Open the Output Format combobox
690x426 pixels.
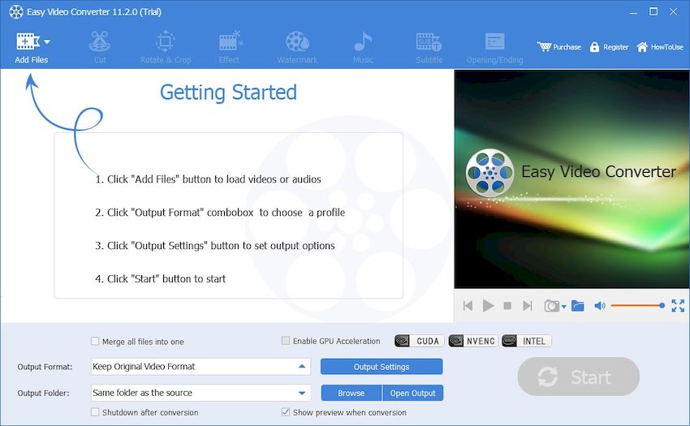coord(201,367)
